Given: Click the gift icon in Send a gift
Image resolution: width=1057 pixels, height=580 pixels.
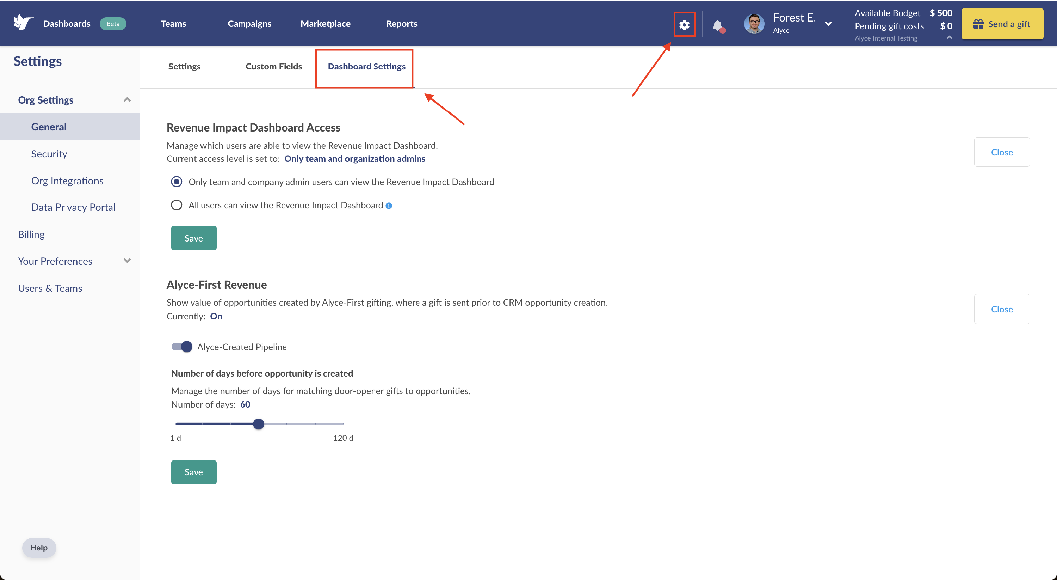Looking at the screenshot, I should click(978, 24).
